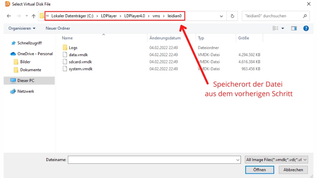Screen dimensions: 317x178
Task: Sort by Name column
Action: tap(67, 38)
